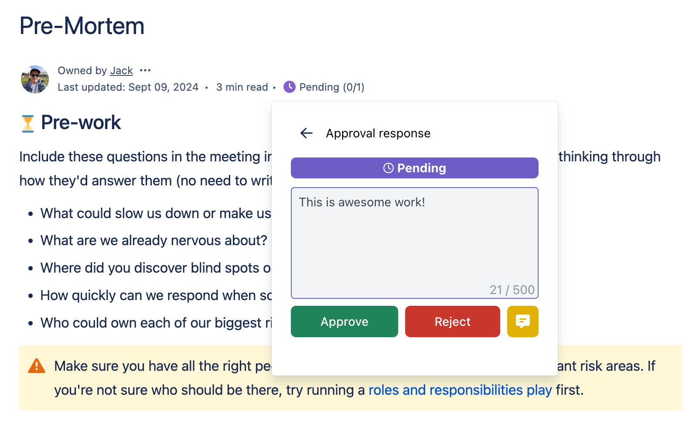Click the 21/500 character counter
This screenshot has height=424, width=696.
512,290
